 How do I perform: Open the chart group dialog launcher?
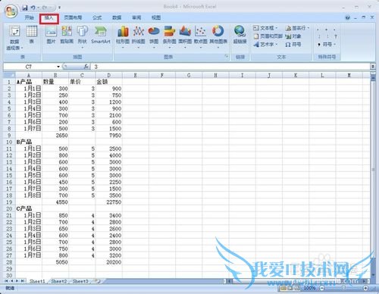[227, 57]
